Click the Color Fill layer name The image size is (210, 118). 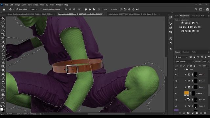(x=200, y=93)
